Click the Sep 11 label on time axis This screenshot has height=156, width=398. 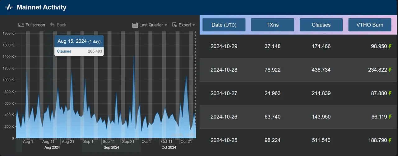pos(109,142)
